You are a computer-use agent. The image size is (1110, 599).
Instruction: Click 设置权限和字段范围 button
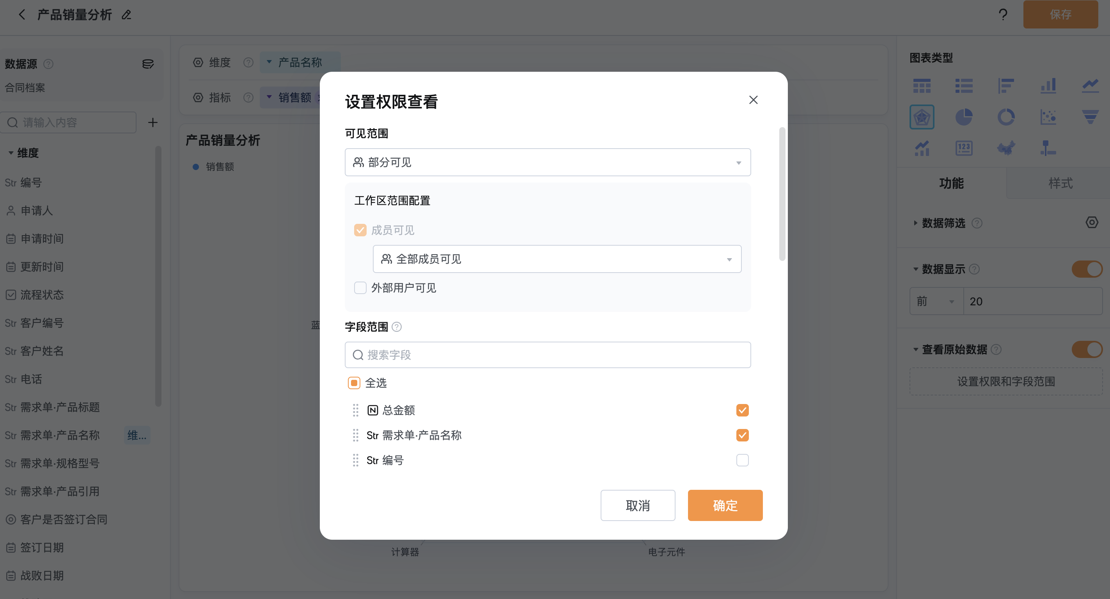[1006, 381]
